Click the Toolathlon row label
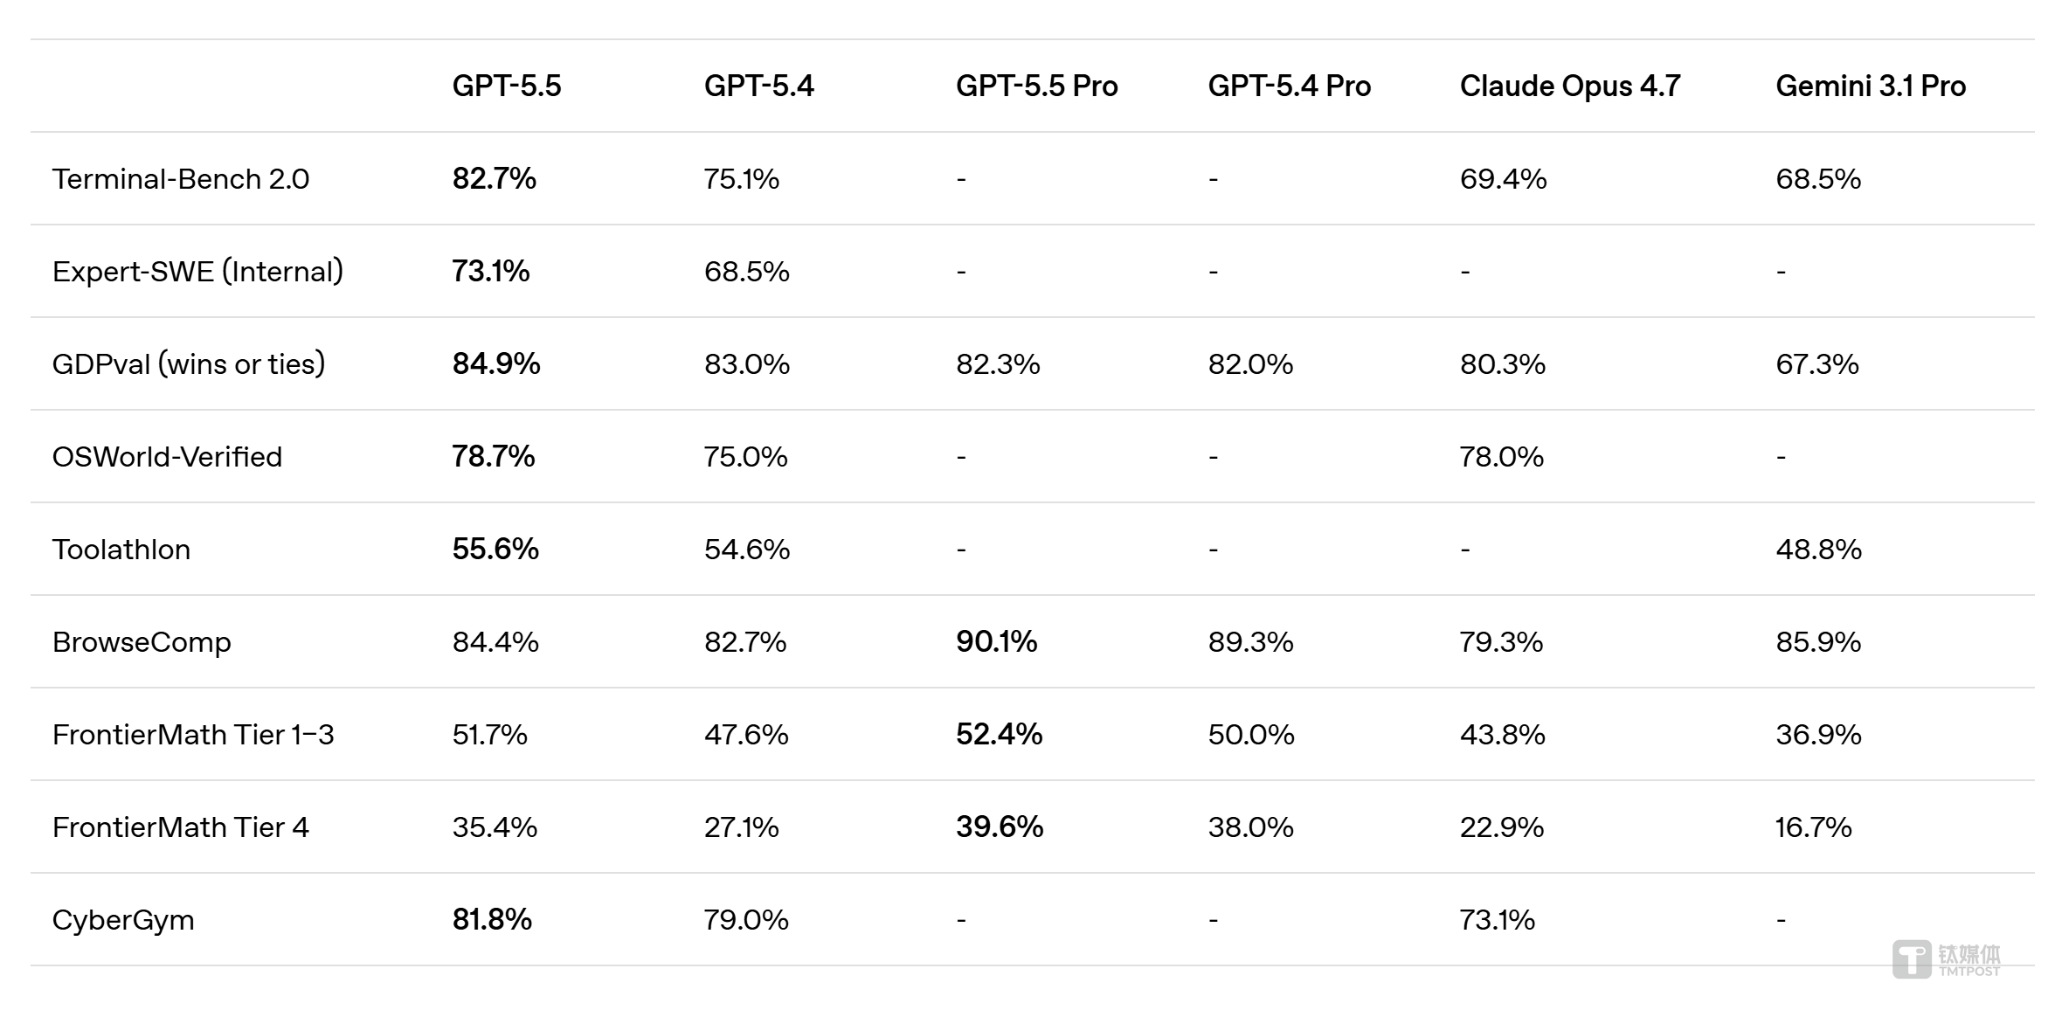Viewport: 2055px width, 1017px height. (x=121, y=550)
